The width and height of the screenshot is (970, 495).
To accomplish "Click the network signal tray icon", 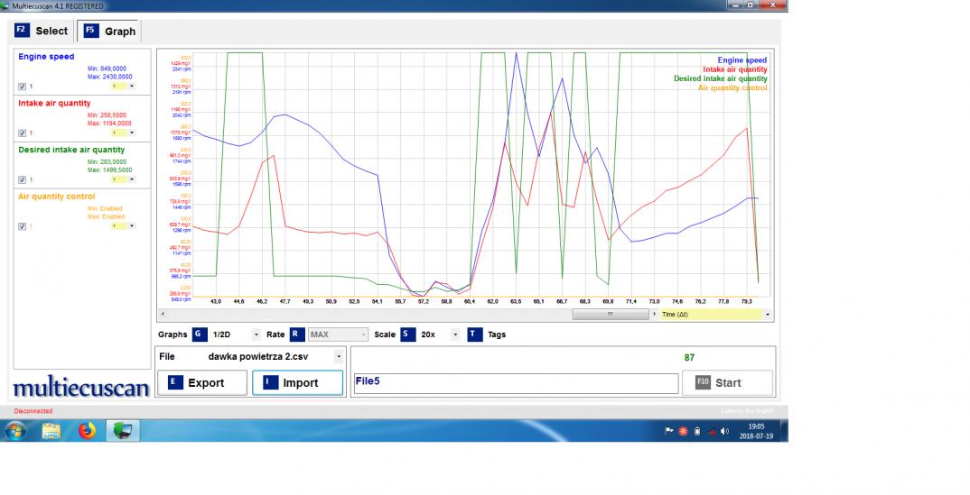I will [711, 431].
